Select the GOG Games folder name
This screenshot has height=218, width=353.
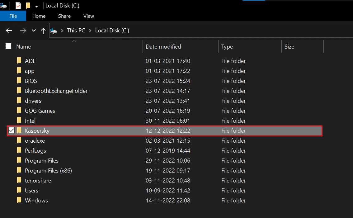[x=40, y=111]
